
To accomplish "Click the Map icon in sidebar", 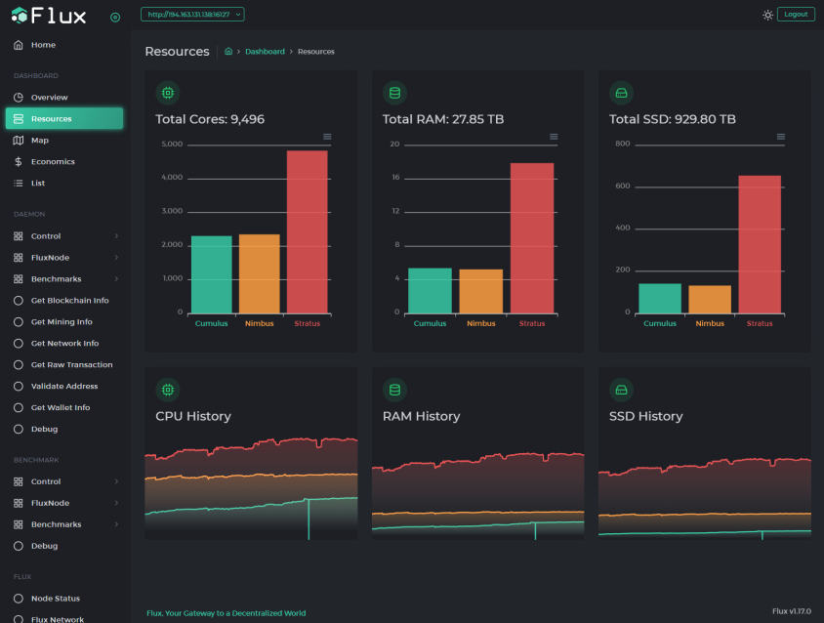I will [x=19, y=141].
